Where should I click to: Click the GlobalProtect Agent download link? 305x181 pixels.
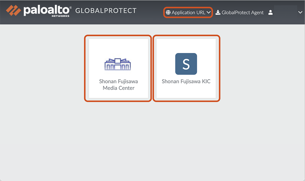click(x=242, y=13)
